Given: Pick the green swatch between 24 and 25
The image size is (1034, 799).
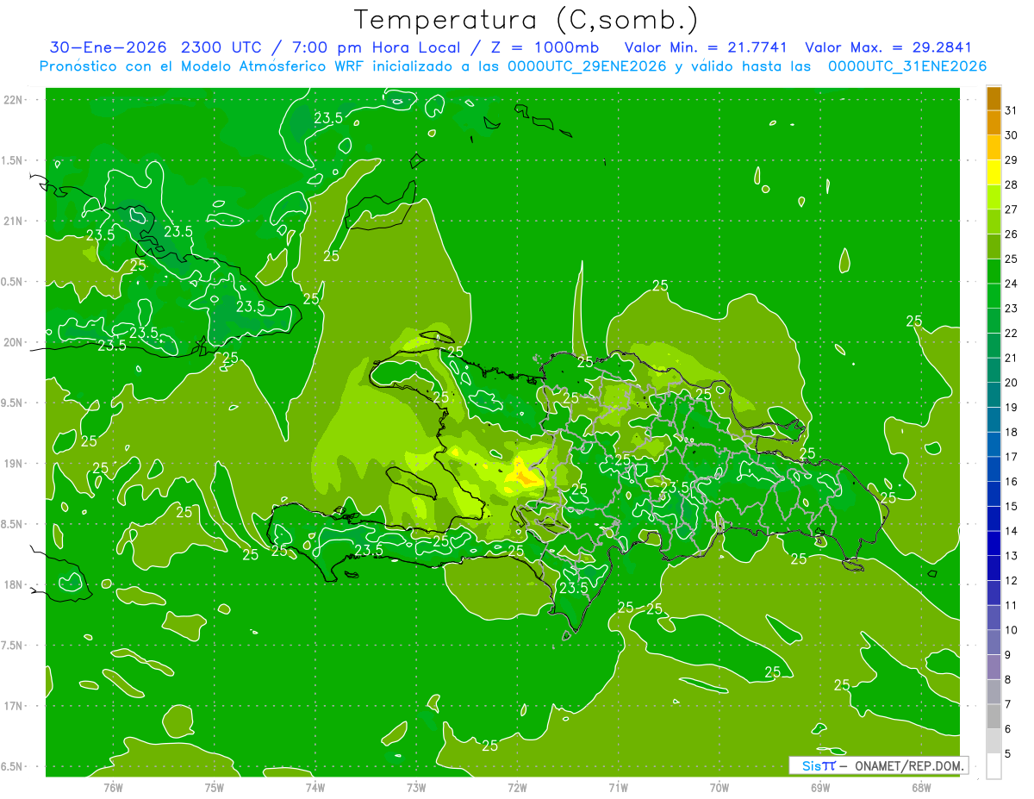Looking at the screenshot, I should [x=994, y=271].
